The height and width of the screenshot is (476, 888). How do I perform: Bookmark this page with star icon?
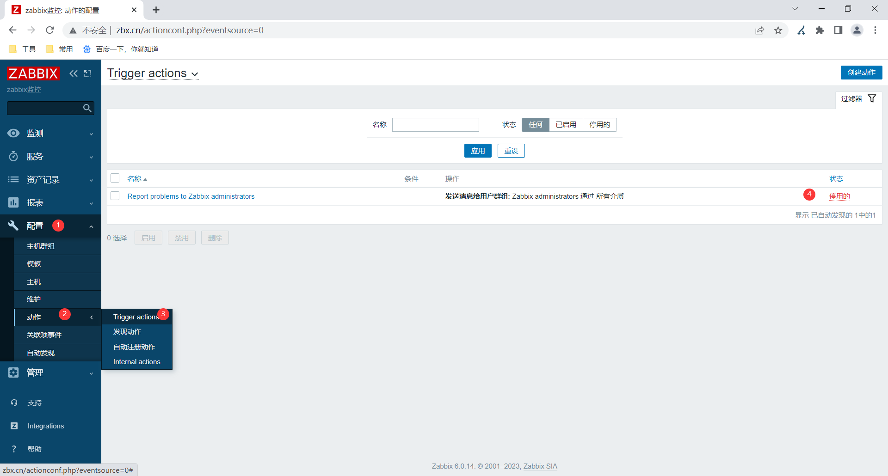click(778, 31)
